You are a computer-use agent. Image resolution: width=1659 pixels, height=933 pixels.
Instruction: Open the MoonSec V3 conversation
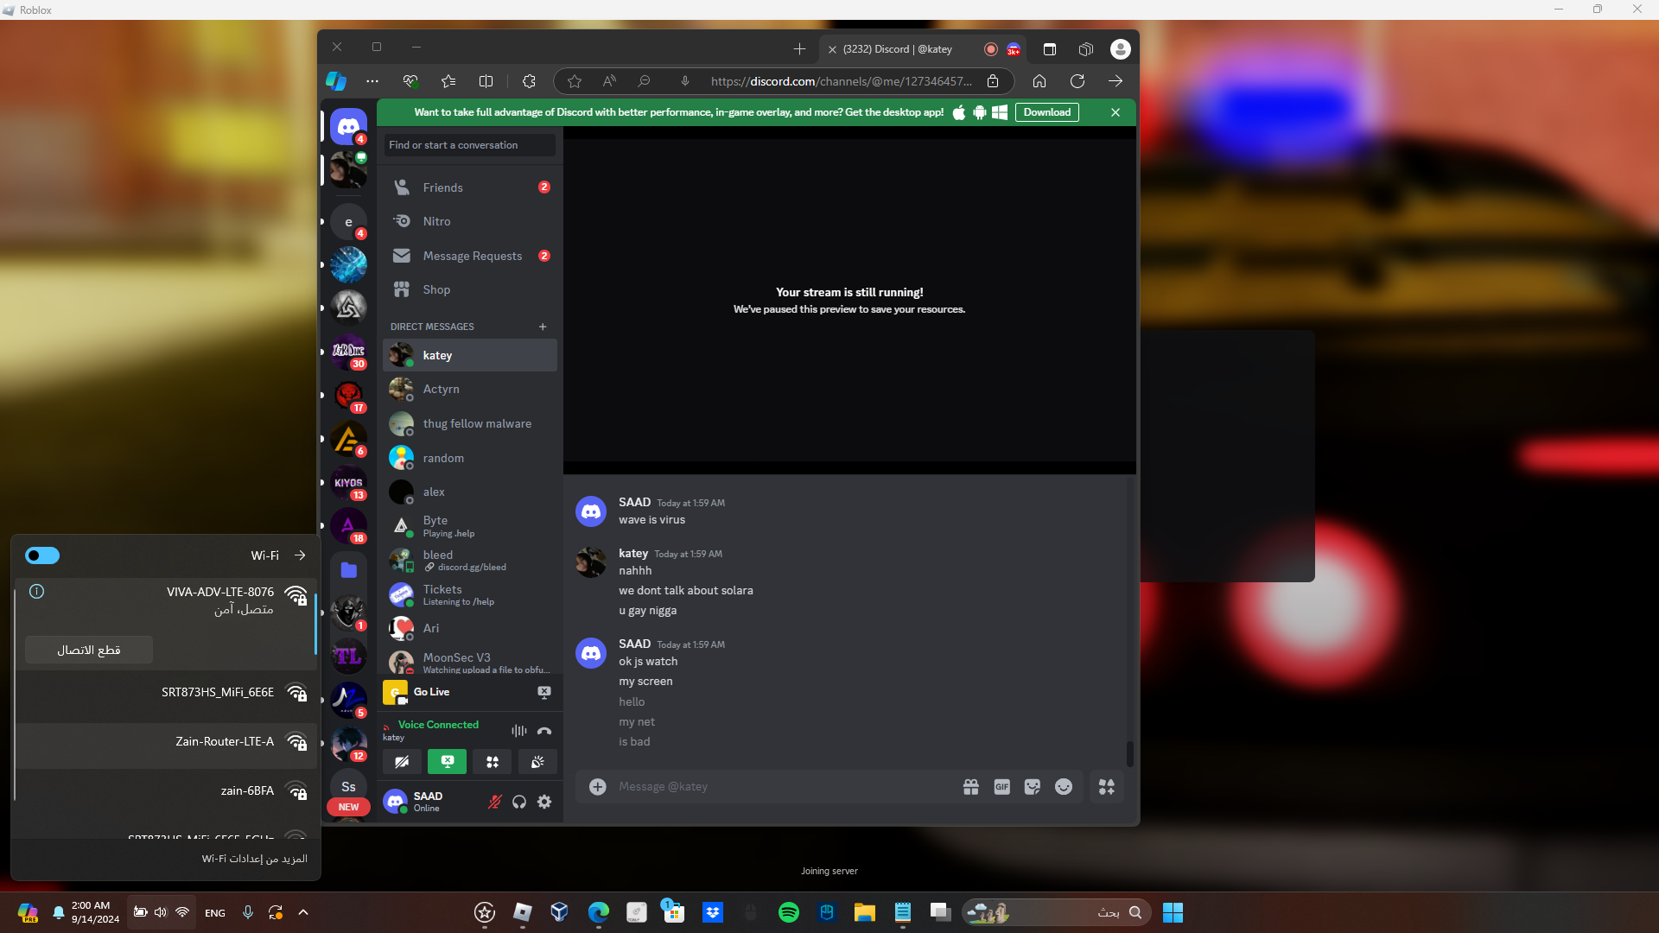click(x=470, y=662)
